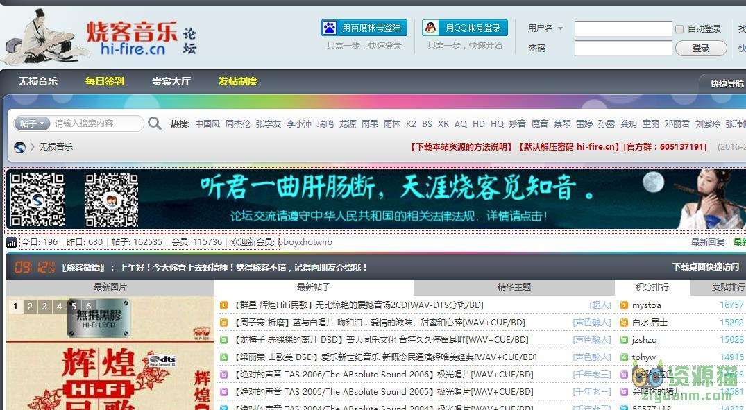746x410 pixels.
Task: Open the 帖子 search scope dropdown
Action: (32, 123)
